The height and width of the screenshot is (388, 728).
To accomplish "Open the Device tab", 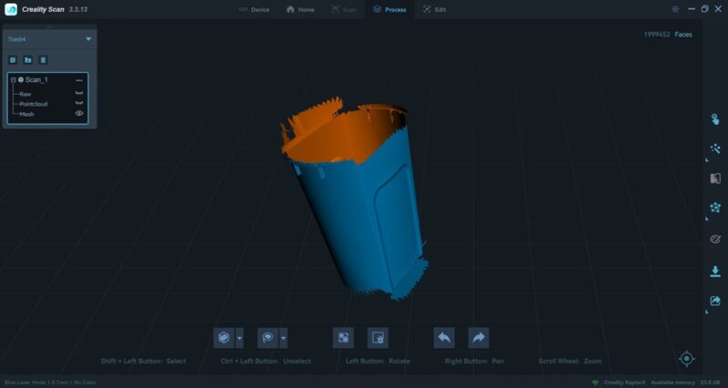I will pyautogui.click(x=254, y=9).
